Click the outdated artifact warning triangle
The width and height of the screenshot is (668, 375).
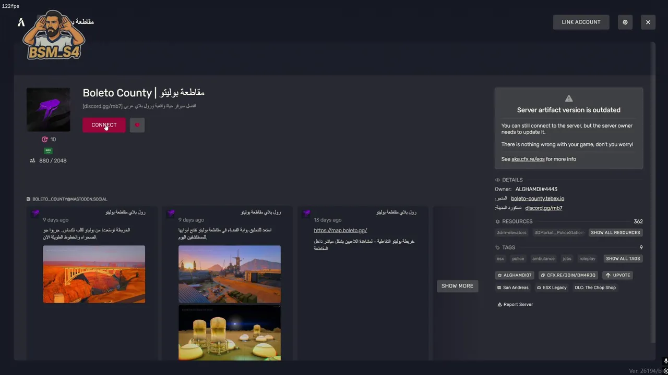pyautogui.click(x=569, y=98)
